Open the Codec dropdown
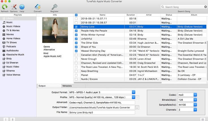This screenshot has width=208, height=121. coord(195,95)
